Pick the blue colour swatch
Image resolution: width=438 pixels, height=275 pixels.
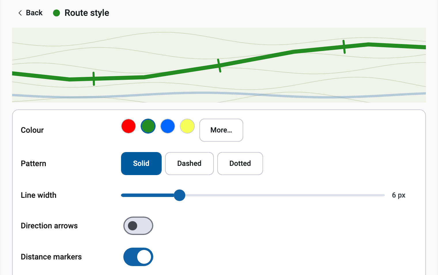tap(168, 126)
